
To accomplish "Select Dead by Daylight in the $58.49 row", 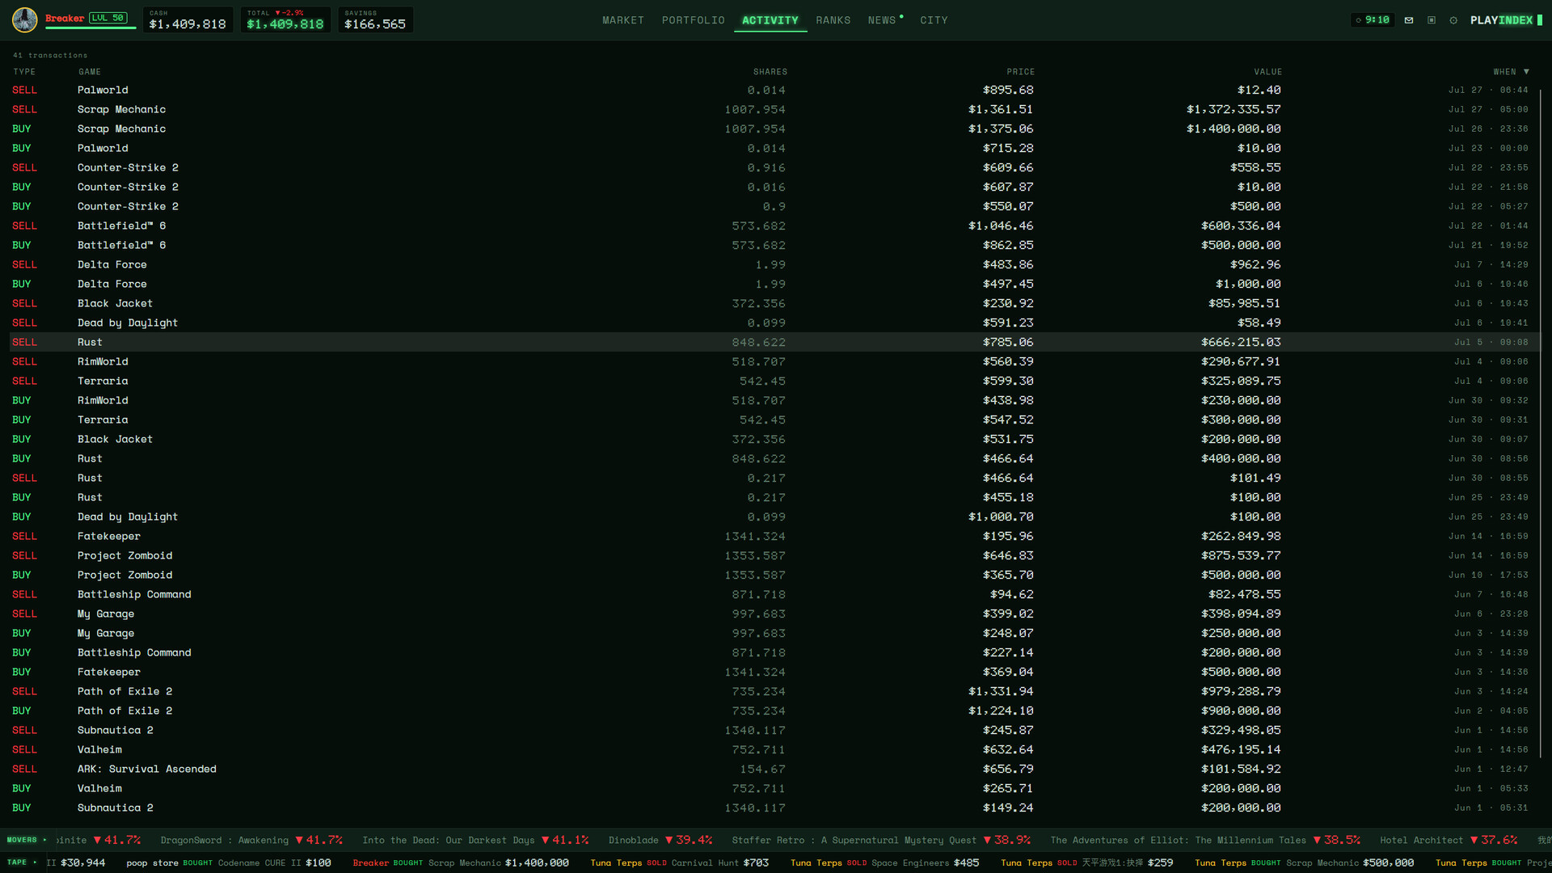I will pos(128,323).
